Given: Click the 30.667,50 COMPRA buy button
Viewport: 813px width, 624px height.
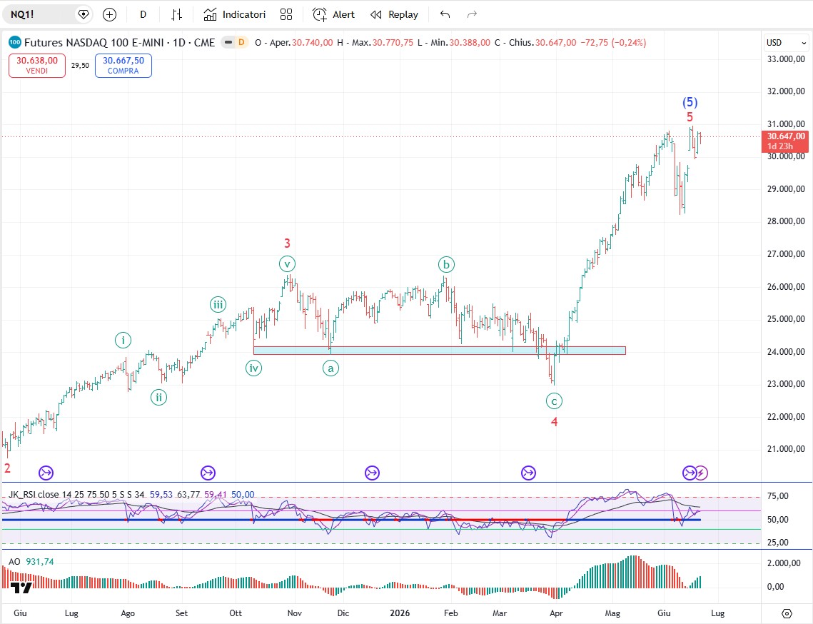Looking at the screenshot, I should (123, 66).
